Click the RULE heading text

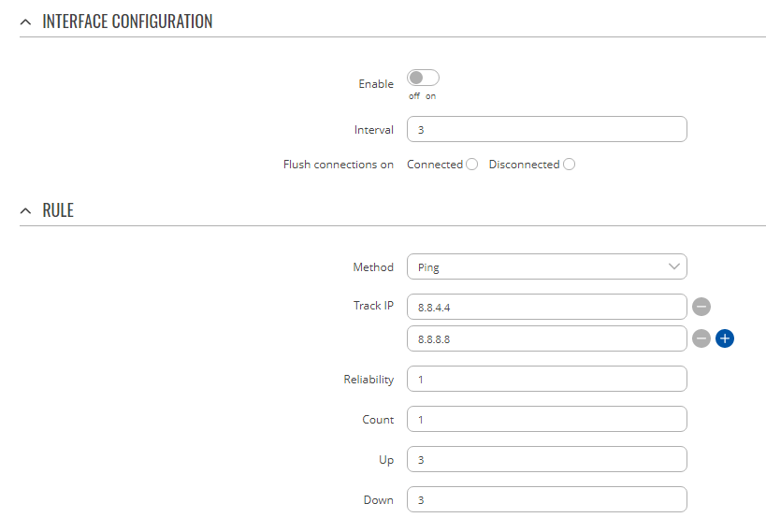tap(58, 211)
